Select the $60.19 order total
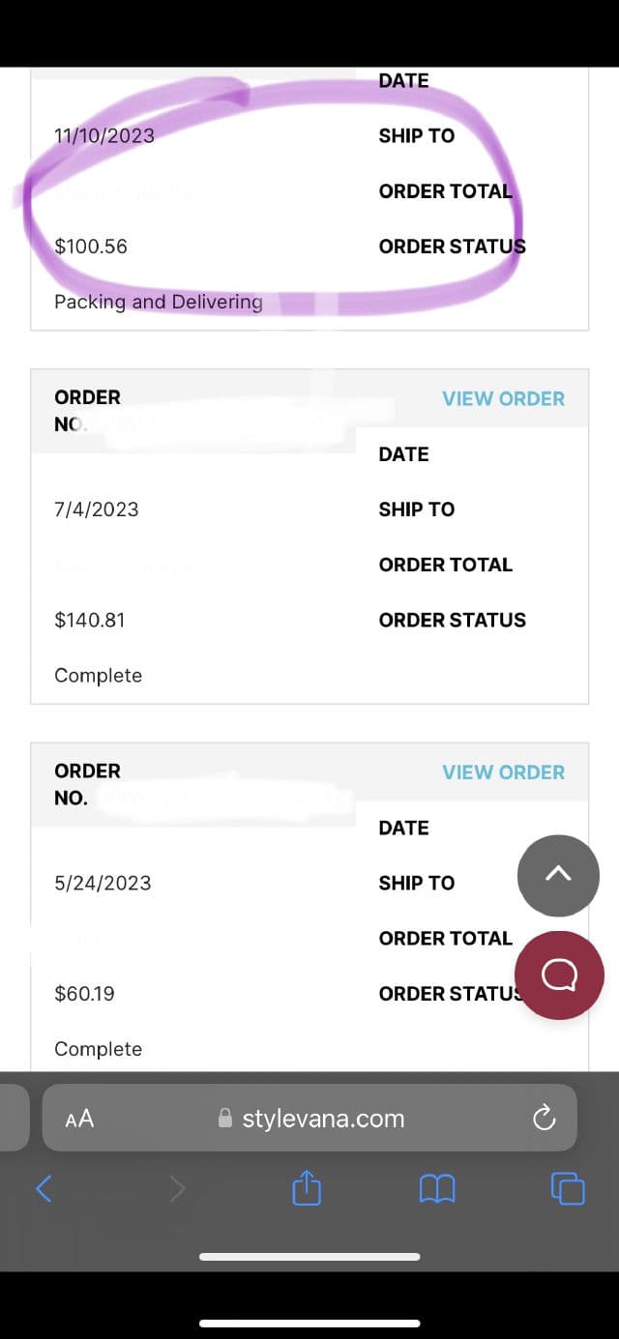 click(84, 993)
